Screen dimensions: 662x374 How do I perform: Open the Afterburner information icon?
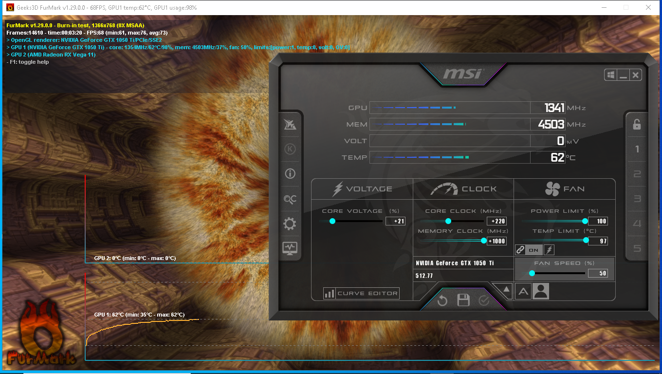pos(290,174)
